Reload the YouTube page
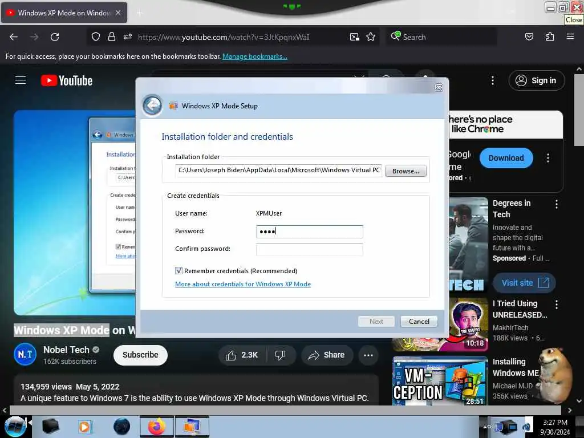The image size is (584, 438). point(55,37)
